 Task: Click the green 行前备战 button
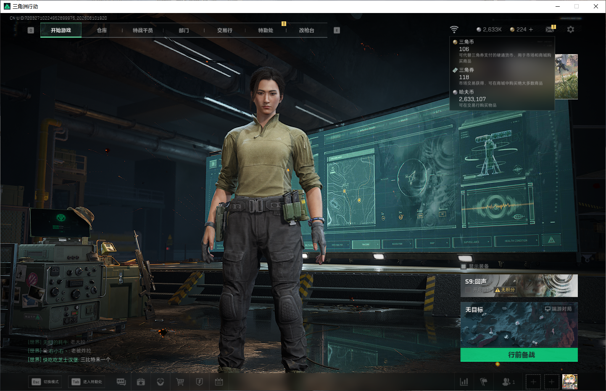(519, 355)
